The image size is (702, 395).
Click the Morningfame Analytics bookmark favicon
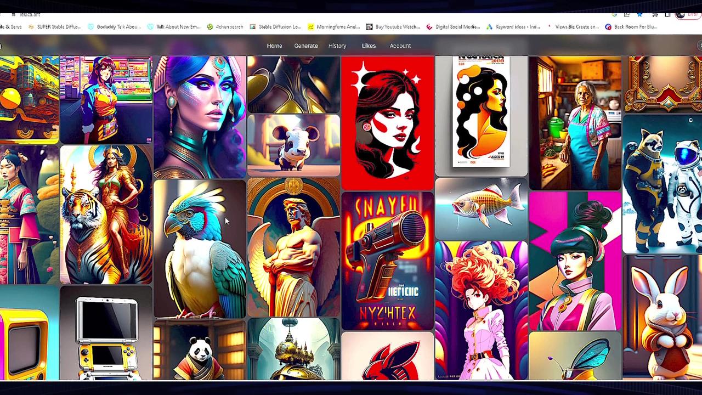[x=310, y=26]
